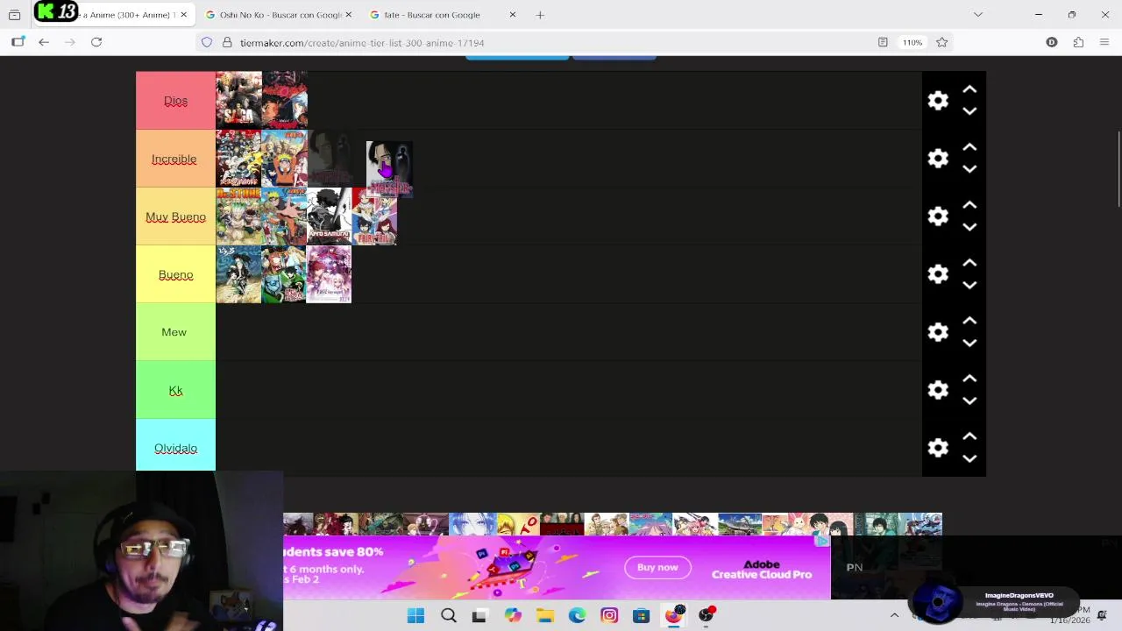The width and height of the screenshot is (1122, 631).
Task: Show site security lock information
Action: point(227,42)
